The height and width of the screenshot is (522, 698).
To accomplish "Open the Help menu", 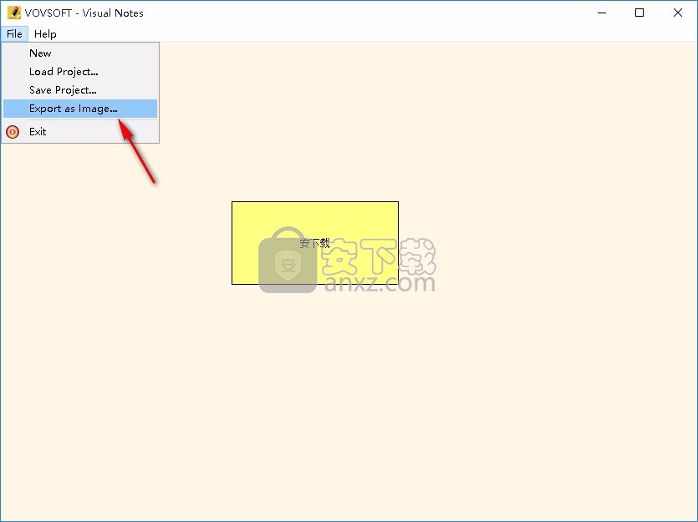I will pyautogui.click(x=45, y=33).
